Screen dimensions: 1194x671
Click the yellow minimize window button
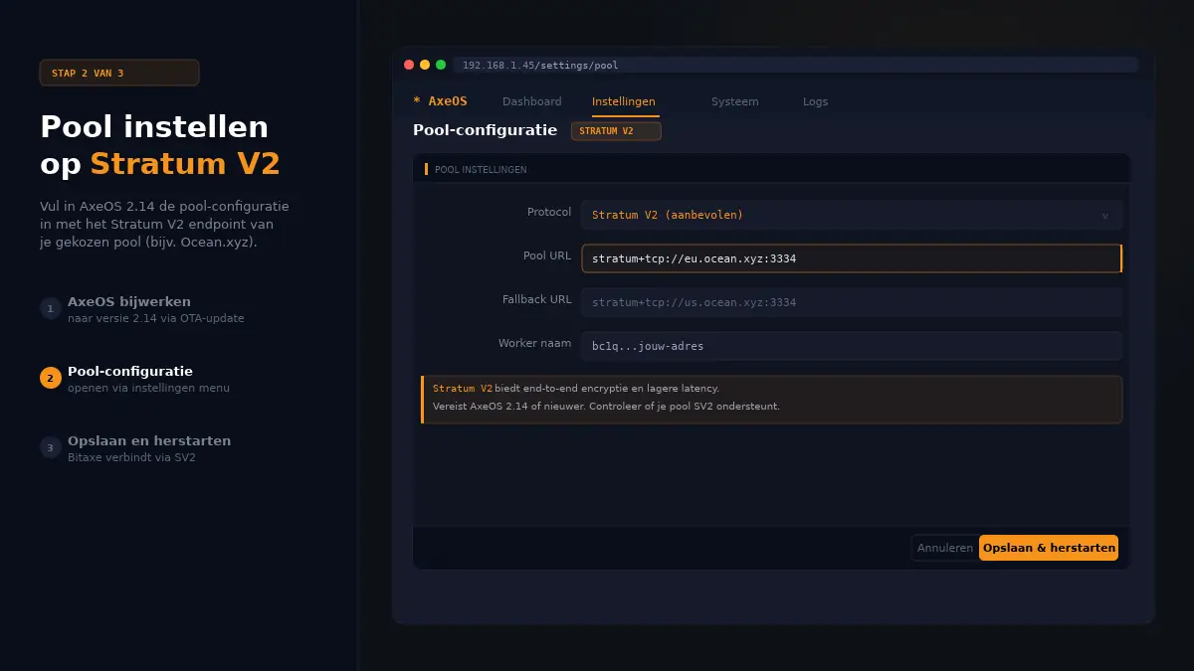click(x=425, y=65)
